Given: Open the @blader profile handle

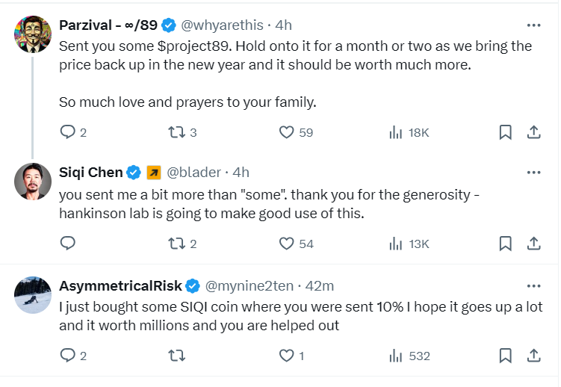Looking at the screenshot, I should coord(193,173).
